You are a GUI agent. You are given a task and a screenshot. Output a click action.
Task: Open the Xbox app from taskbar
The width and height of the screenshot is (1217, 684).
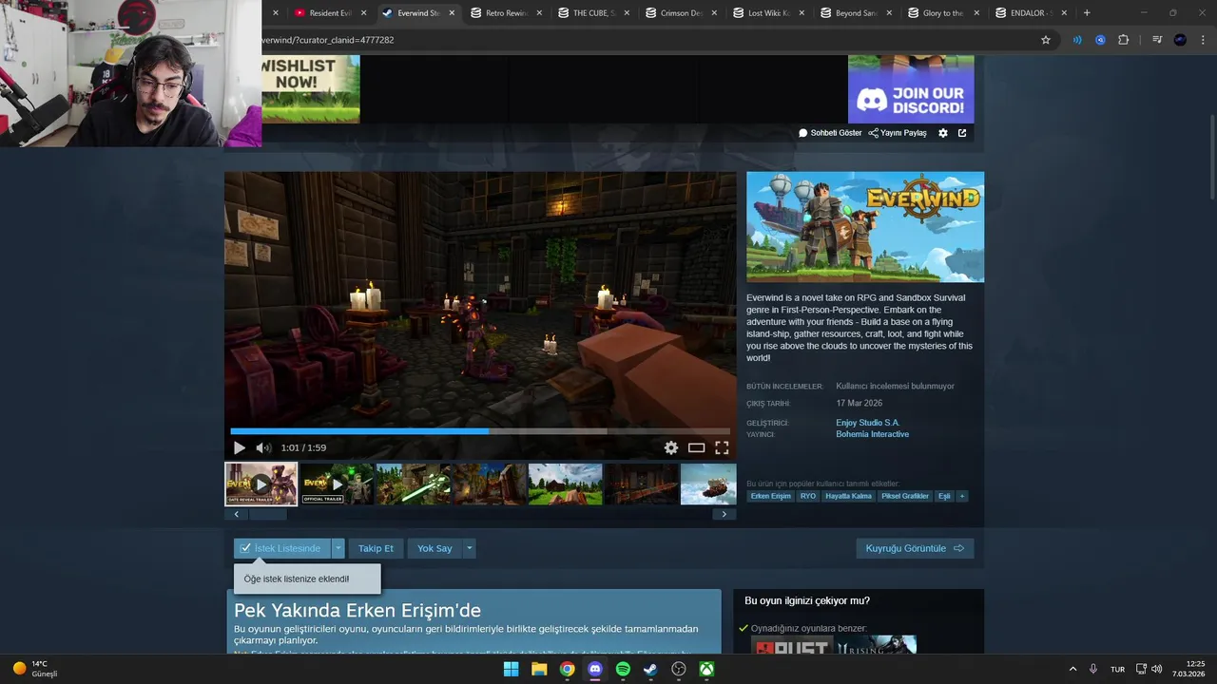(x=707, y=669)
